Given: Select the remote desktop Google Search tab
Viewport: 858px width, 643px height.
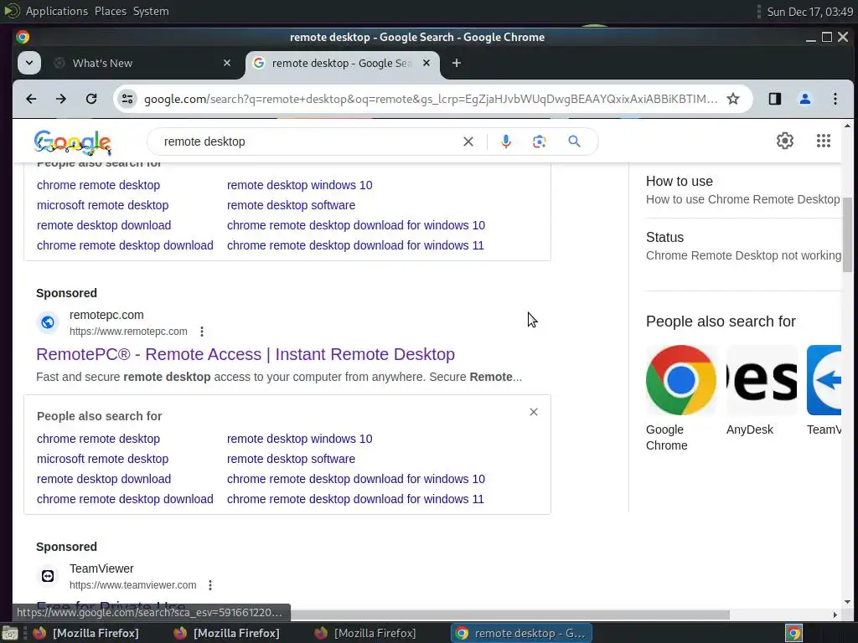Looking at the screenshot, I should [x=342, y=63].
